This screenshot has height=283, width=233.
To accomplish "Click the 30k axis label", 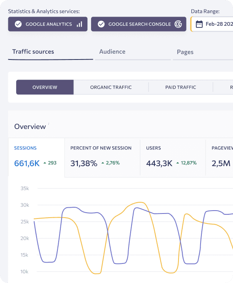I will [25, 205].
